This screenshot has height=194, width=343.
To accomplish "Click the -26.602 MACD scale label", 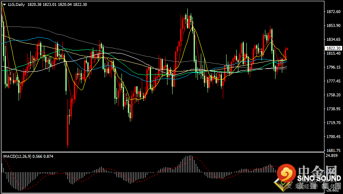I will click(x=332, y=190).
